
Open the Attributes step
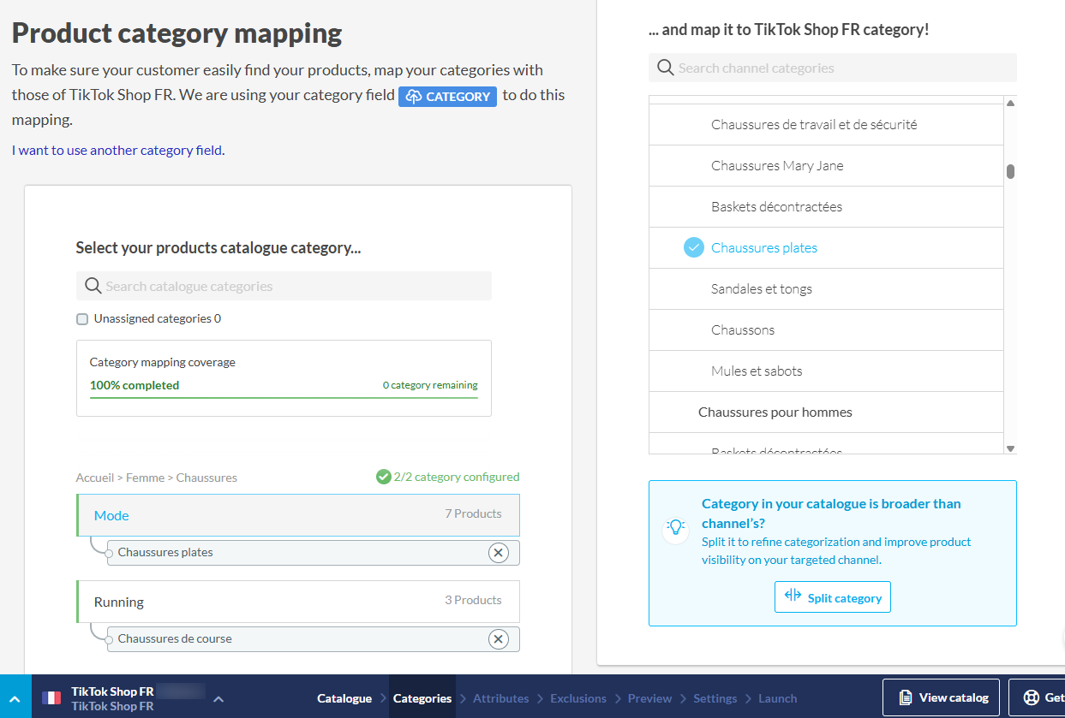click(x=500, y=698)
